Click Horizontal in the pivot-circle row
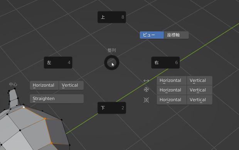The height and width of the screenshot is (150, 239). coord(172,100)
